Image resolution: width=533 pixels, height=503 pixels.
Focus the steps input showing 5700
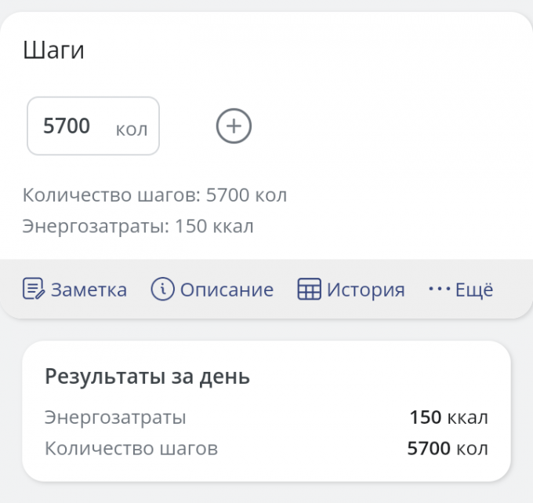click(93, 126)
